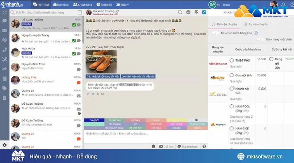Screen dimensions: 294x163
Task: Click the forward arrow icon in the left sidebar
Action: point(5,69)
